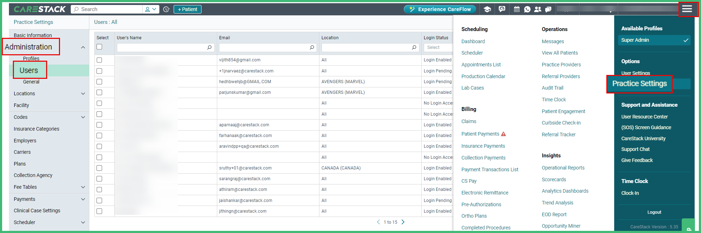Open General under Administration
Screen dimensions: 701x233
[x=31, y=82]
